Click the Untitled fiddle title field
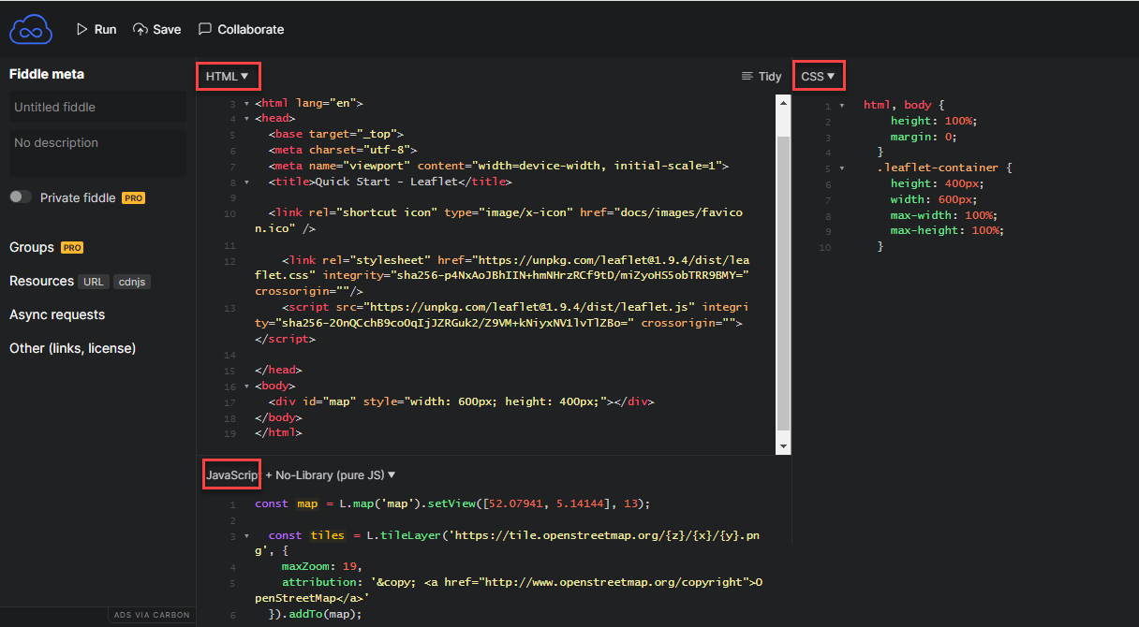This screenshot has height=627, width=1139. click(x=97, y=107)
